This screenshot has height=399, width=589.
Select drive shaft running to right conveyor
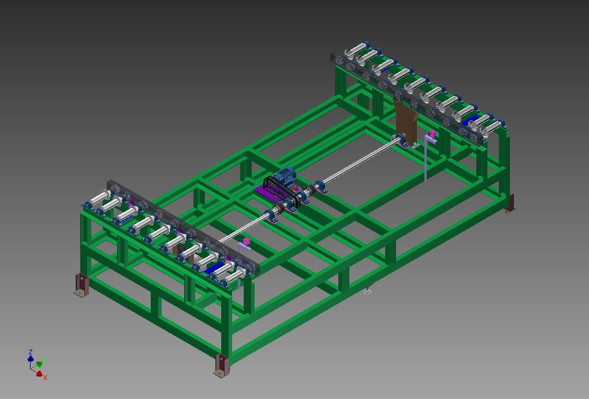point(361,160)
